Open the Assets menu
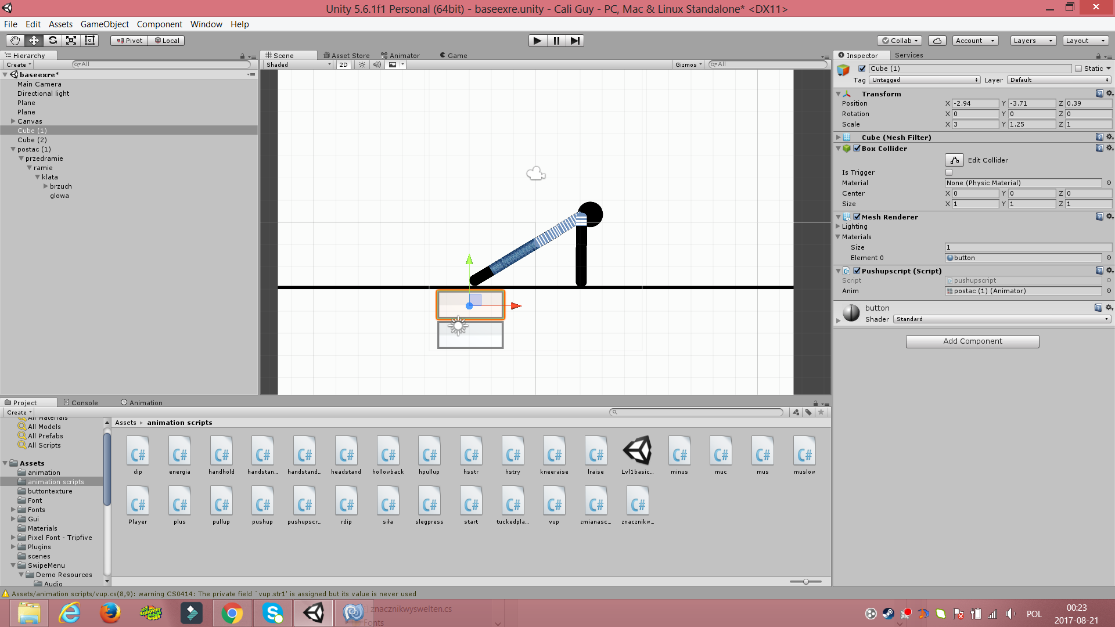1115x627 pixels. (x=60, y=24)
